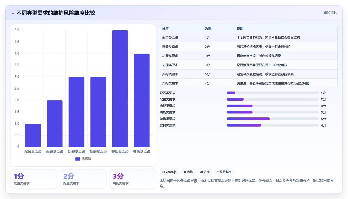Screen dimensions: 348x199
Task: Click the 5.0 y-axis label
Action: 17,30
